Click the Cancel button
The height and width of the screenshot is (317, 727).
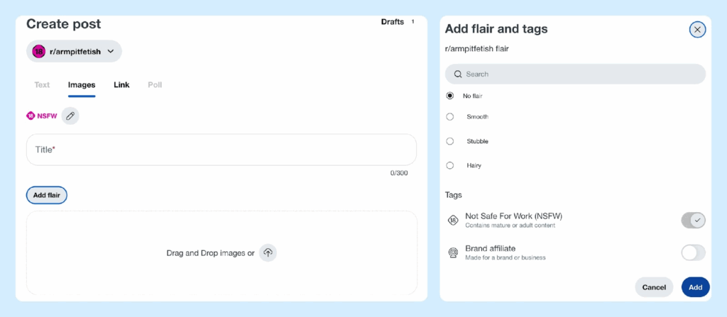point(654,287)
